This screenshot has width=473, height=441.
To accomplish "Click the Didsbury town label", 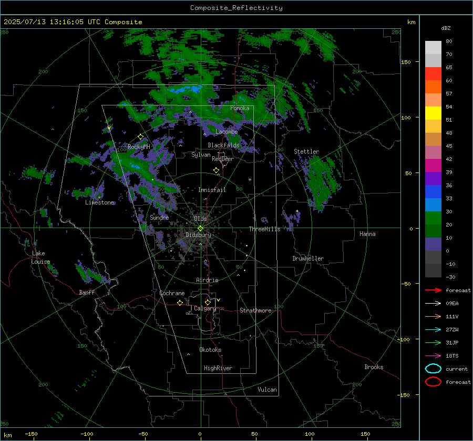I will click(x=198, y=235).
